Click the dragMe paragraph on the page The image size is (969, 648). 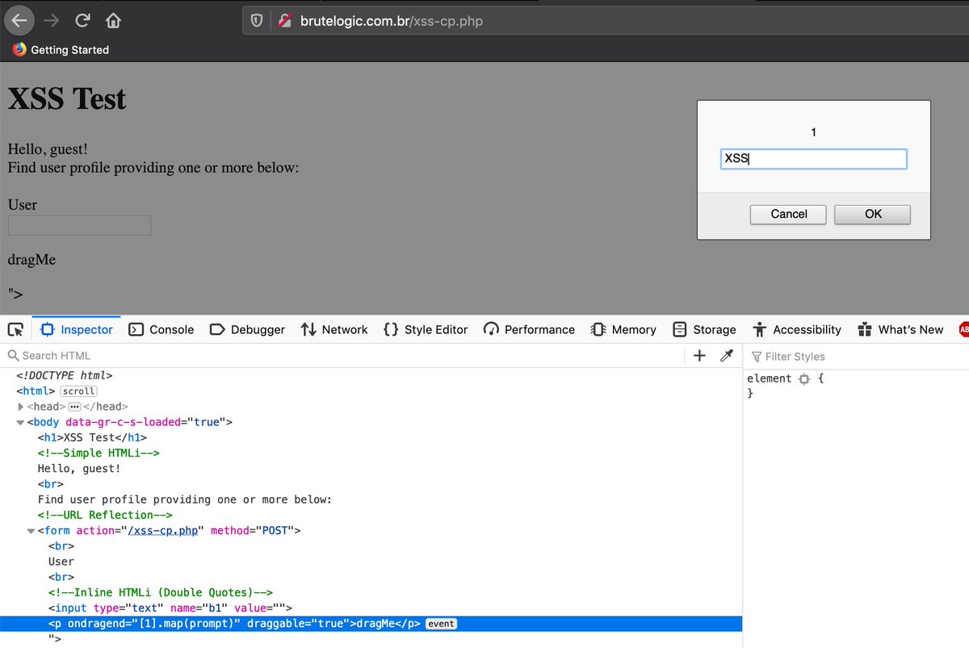31,260
